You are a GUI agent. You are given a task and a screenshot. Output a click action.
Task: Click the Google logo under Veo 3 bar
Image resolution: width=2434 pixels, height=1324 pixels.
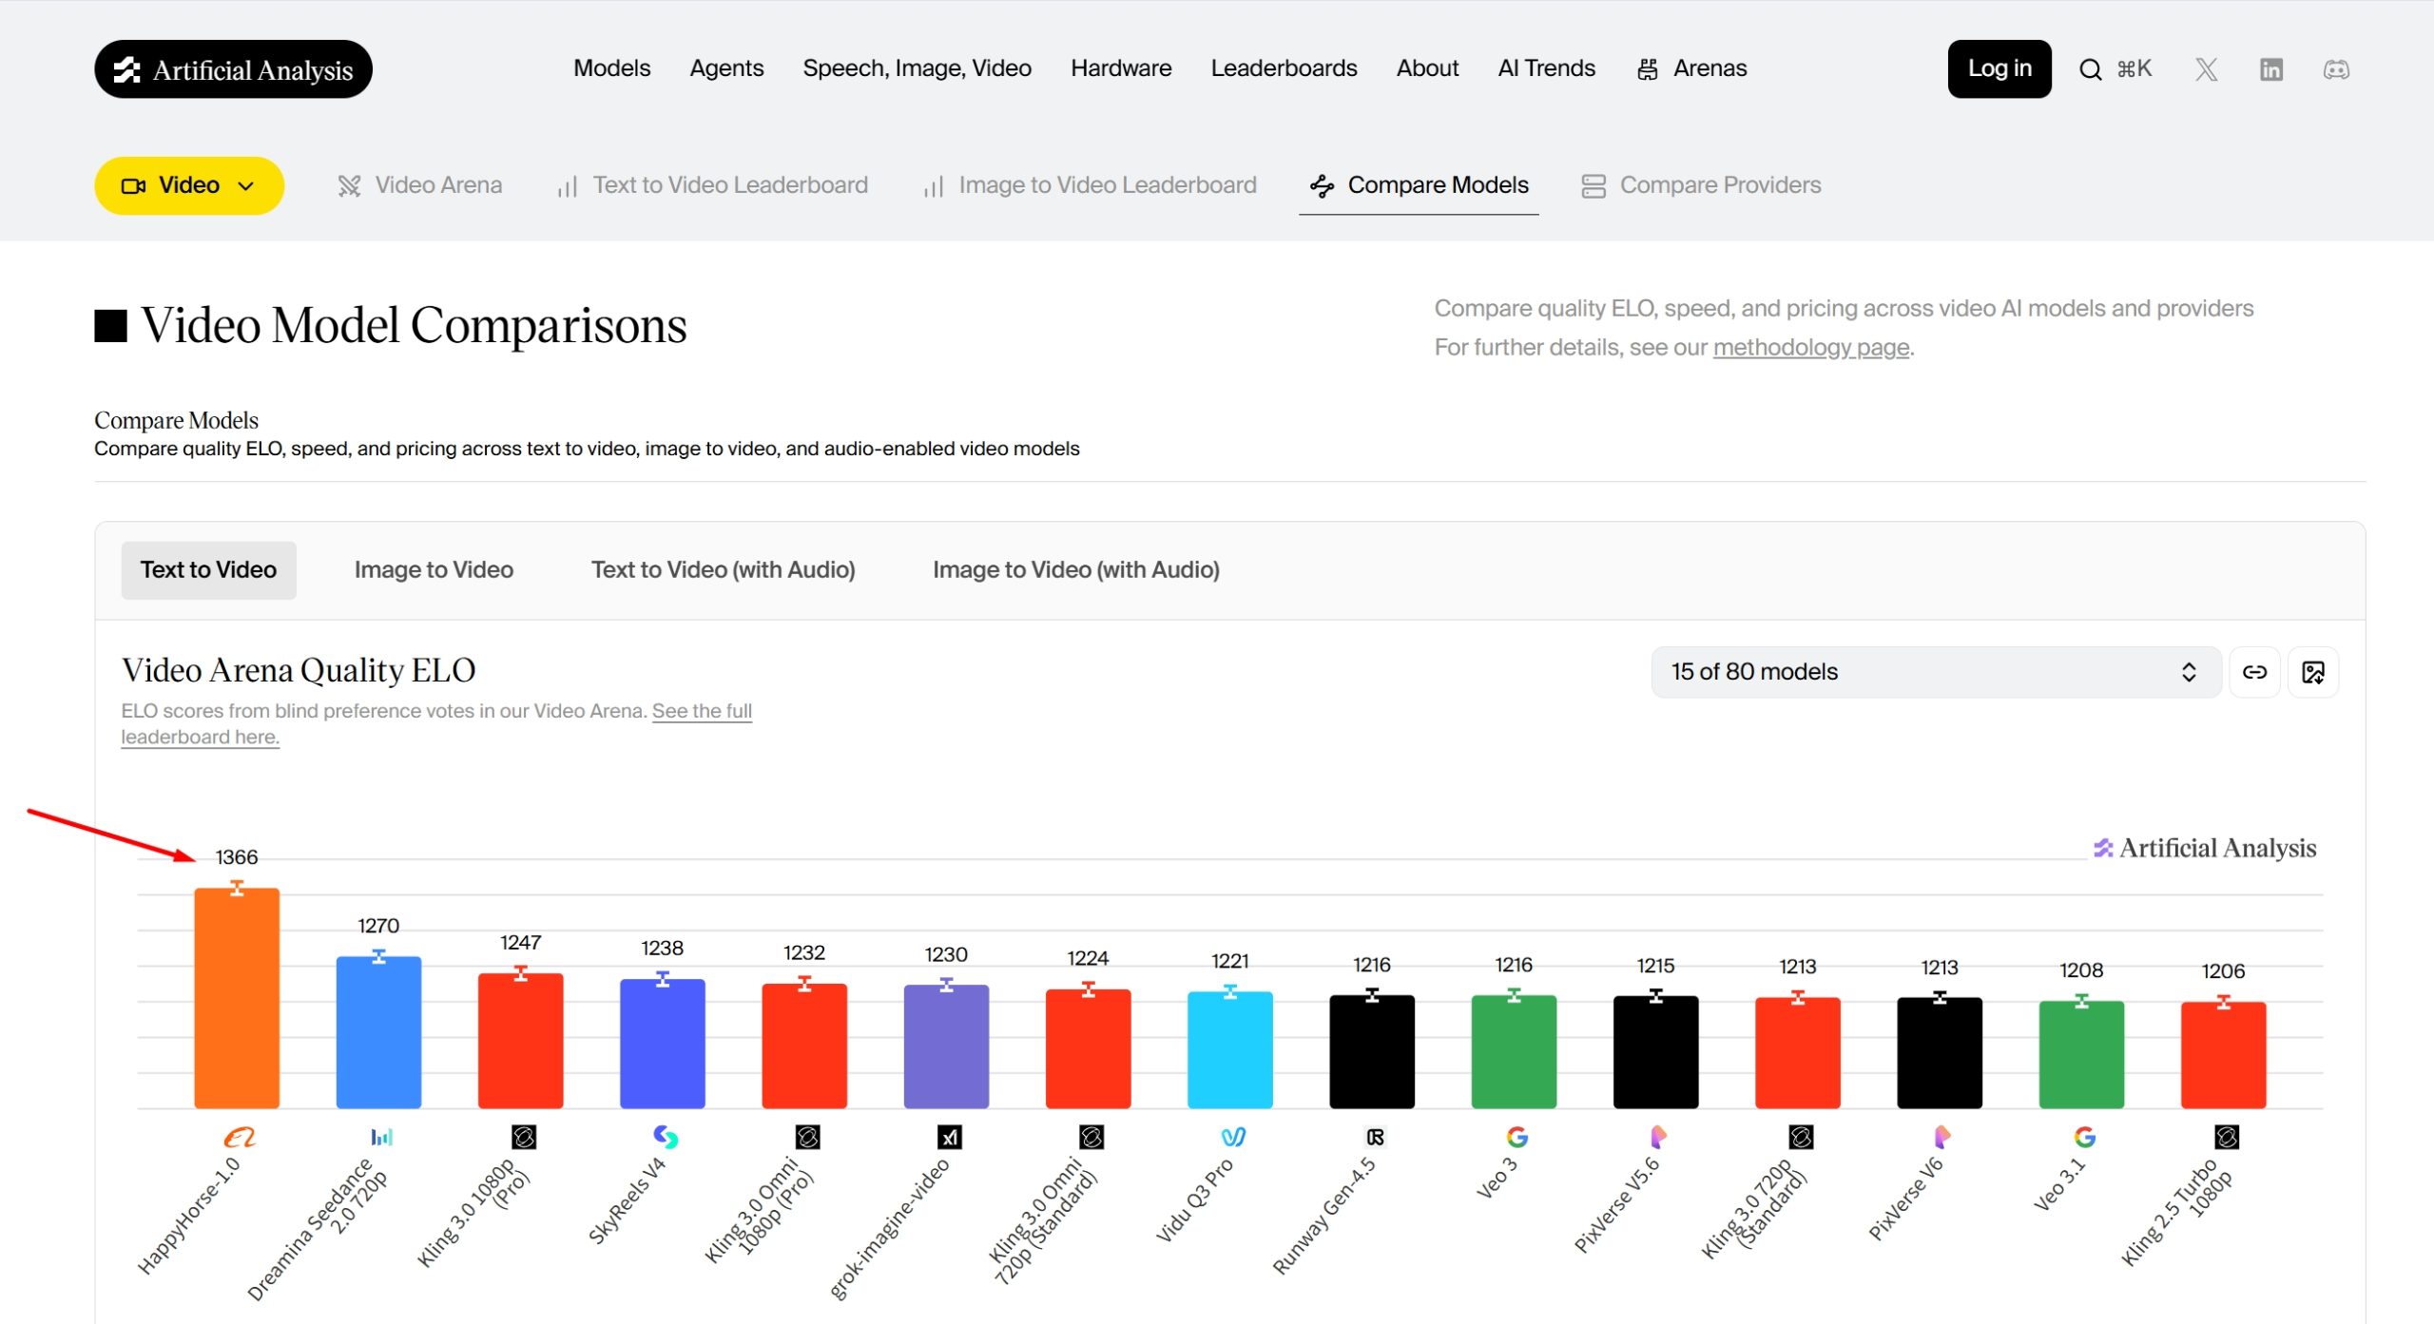(1516, 1137)
